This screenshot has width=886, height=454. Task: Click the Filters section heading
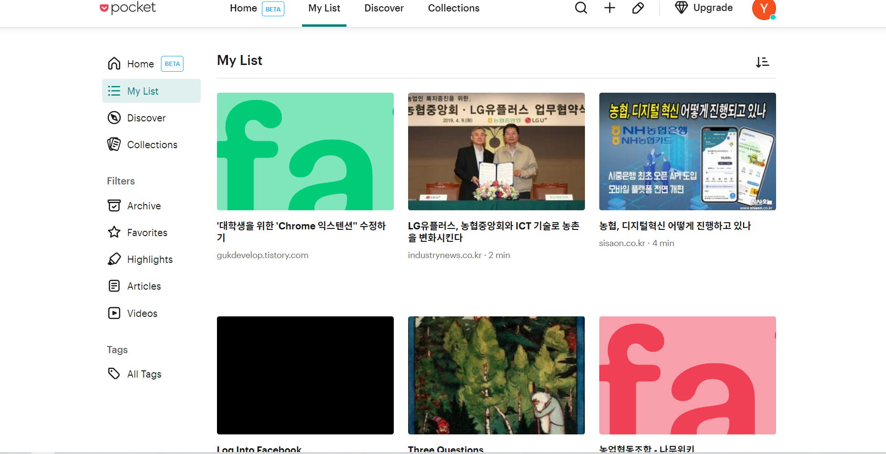click(x=121, y=181)
